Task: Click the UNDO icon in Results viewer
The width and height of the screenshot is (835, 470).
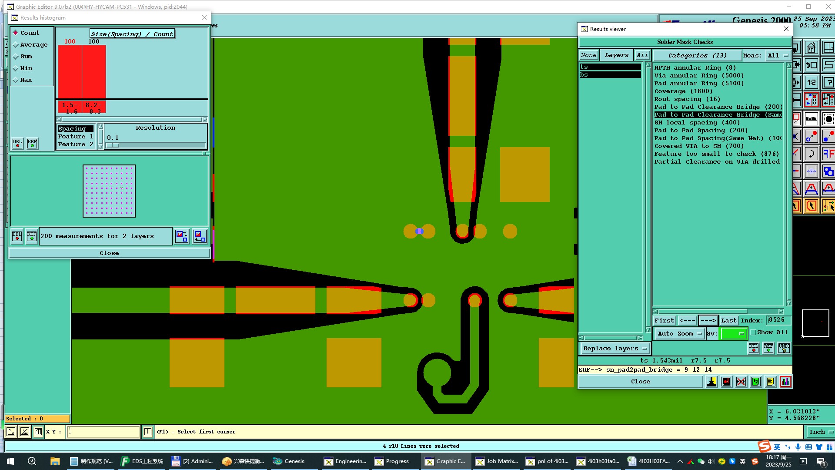Action: click(784, 348)
